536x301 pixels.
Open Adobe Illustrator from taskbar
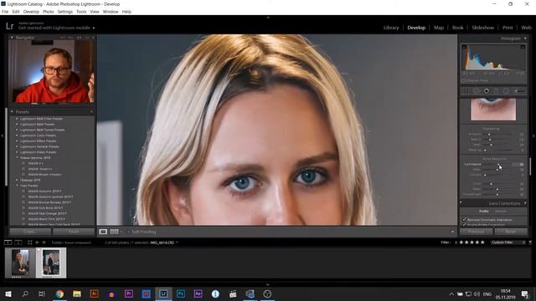(94, 293)
